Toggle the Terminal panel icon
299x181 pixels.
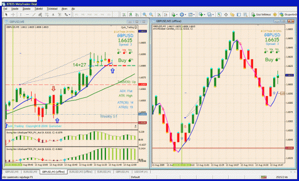(x=239, y=14)
